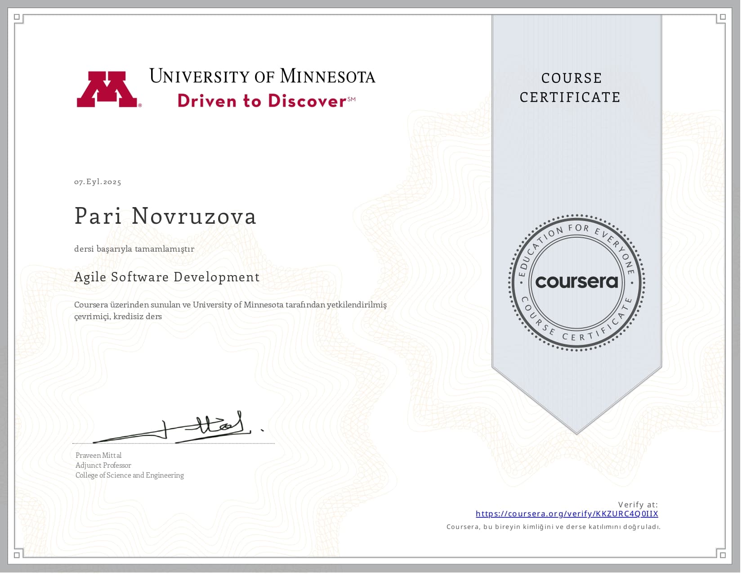Click the 'Verify at:' label
The image size is (742, 574).
[637, 505]
